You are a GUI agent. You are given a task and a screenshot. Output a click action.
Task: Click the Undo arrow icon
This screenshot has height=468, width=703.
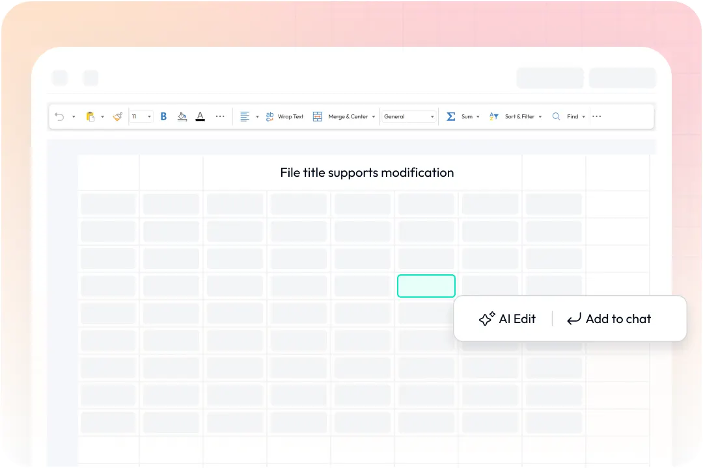coord(59,117)
